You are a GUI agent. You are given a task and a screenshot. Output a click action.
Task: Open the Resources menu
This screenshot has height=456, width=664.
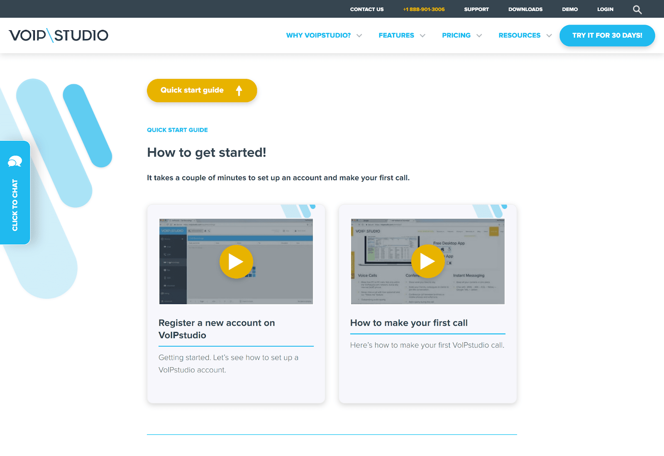[x=520, y=35]
